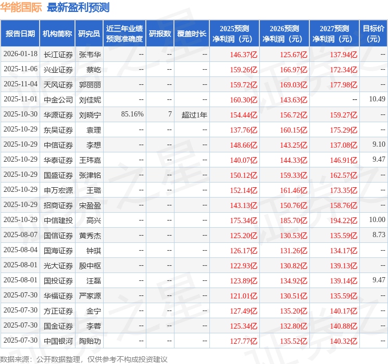388x364 pixels.
Task: Click institution 国盛证券
Action: (x=58, y=175)
